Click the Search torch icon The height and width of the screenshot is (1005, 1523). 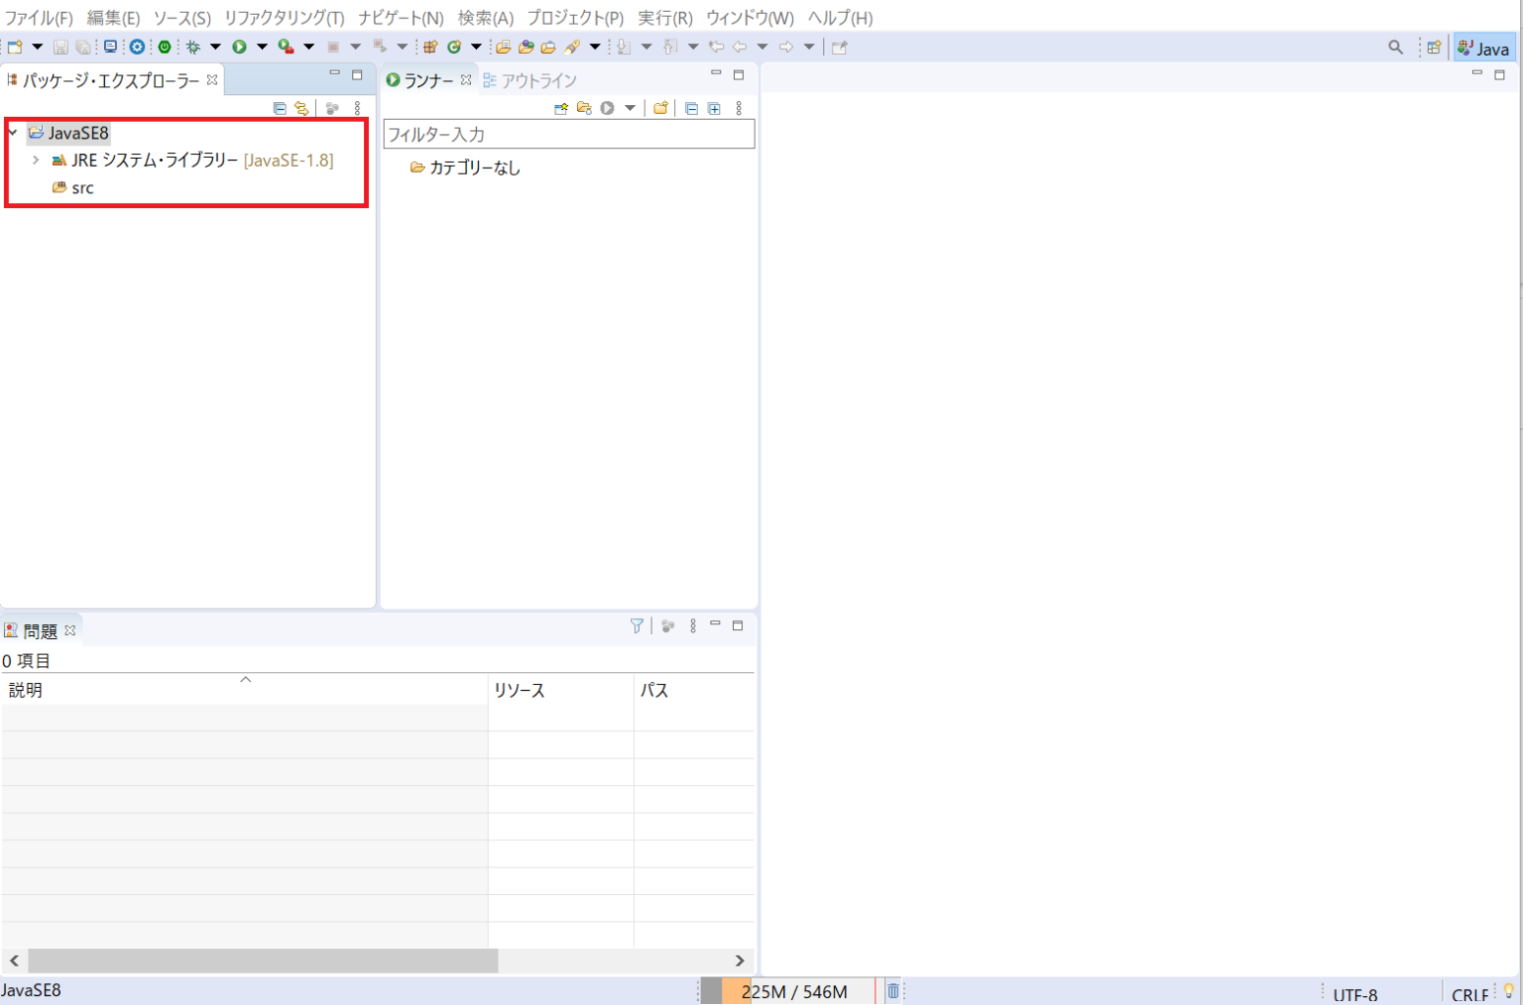(572, 47)
